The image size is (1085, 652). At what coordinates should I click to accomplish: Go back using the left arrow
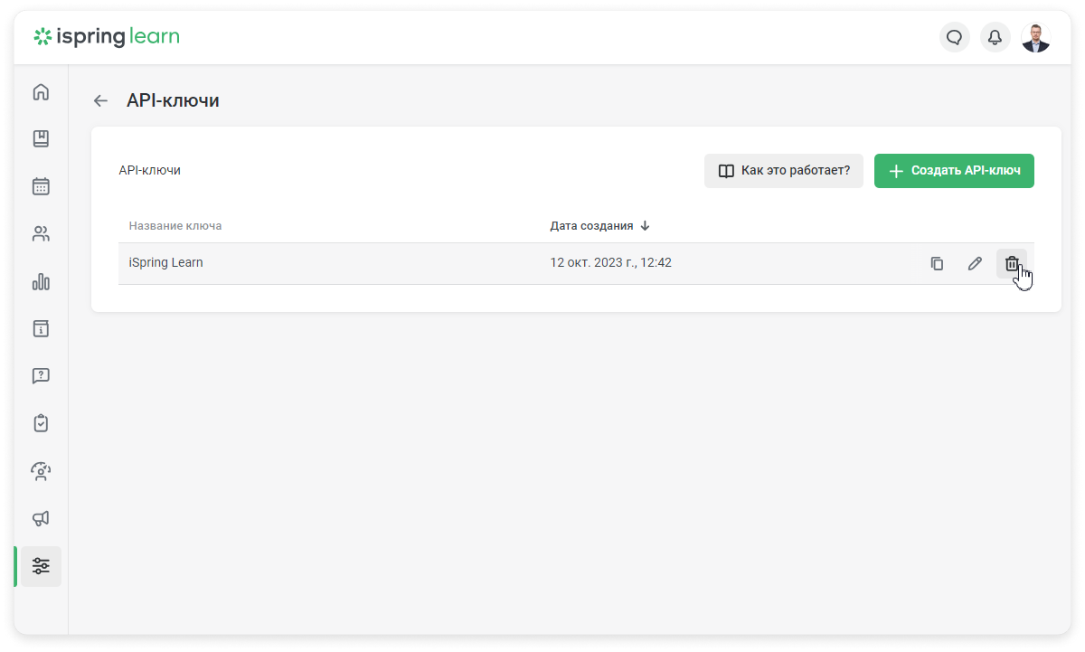coord(100,100)
